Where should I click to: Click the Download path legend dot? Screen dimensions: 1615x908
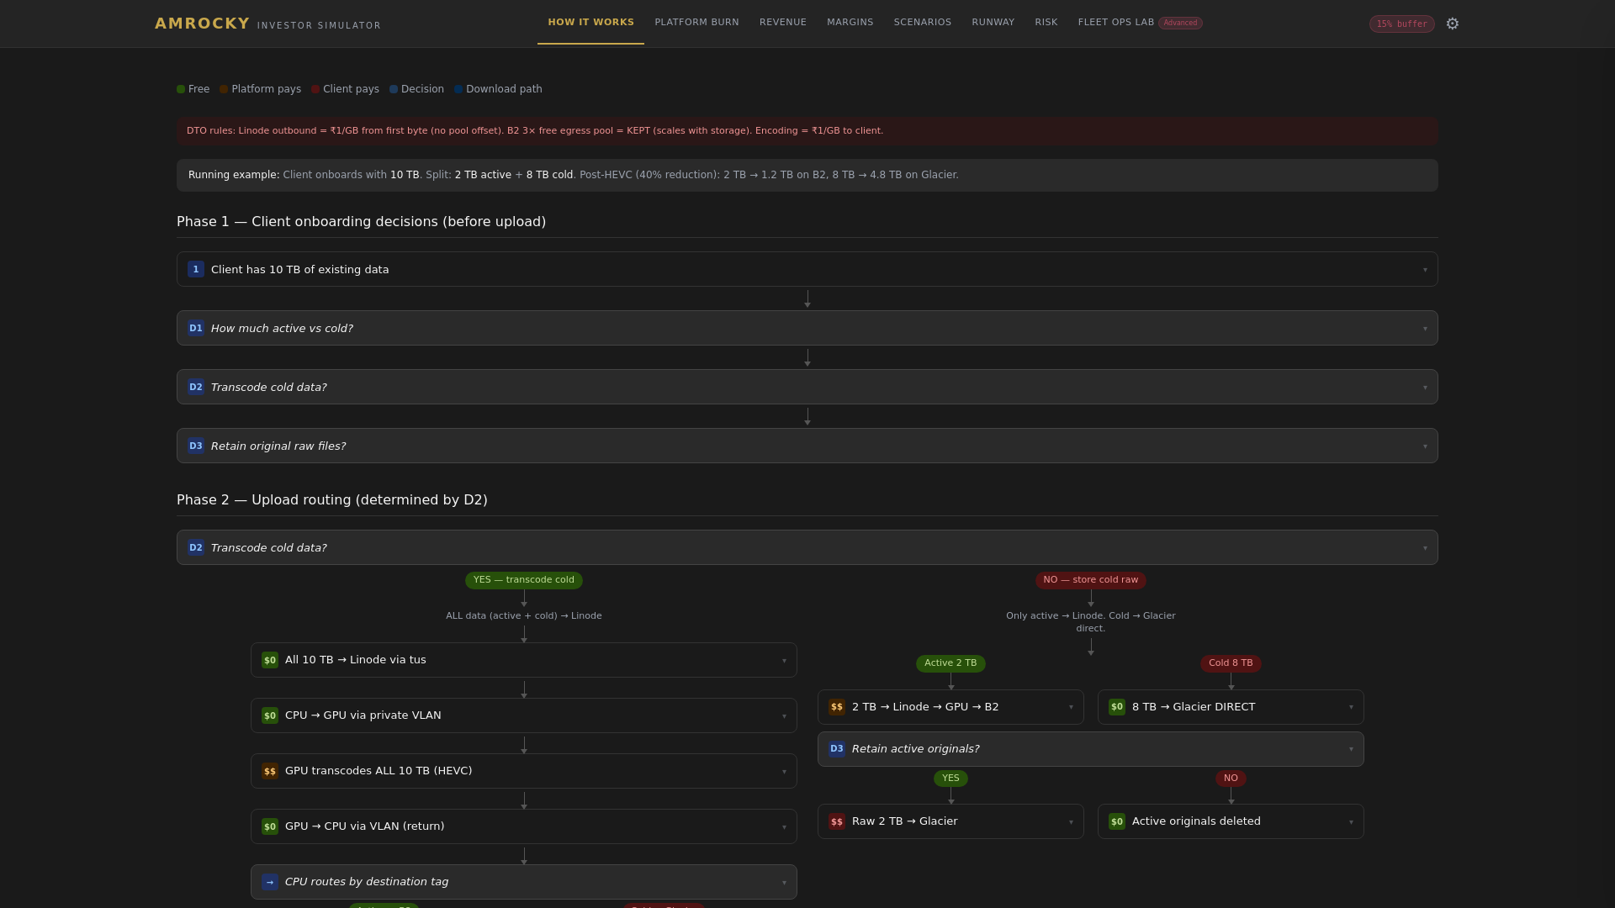[x=458, y=89]
